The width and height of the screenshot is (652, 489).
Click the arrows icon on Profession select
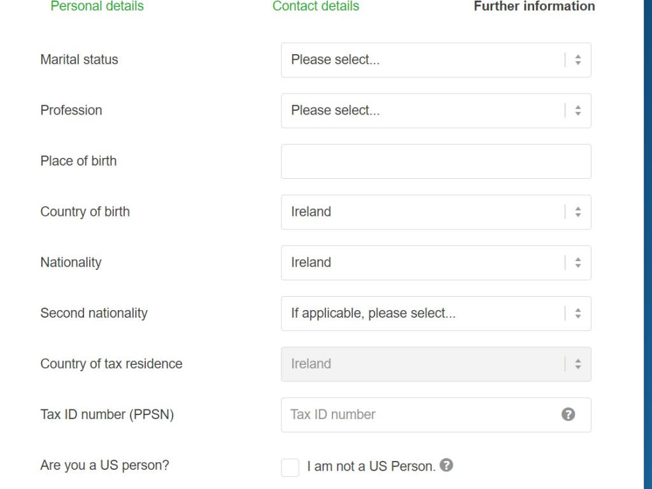578,111
